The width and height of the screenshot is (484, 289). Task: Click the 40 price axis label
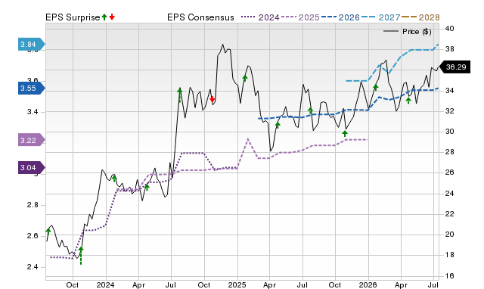click(449, 29)
